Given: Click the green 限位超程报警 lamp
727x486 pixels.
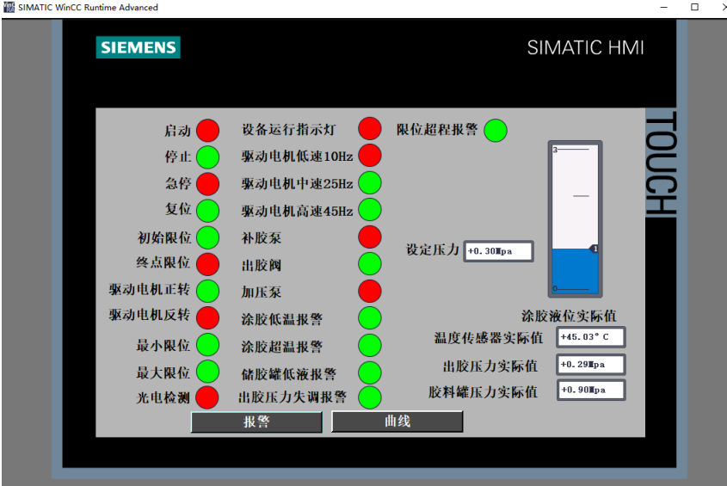Looking at the screenshot, I should tap(496, 130).
